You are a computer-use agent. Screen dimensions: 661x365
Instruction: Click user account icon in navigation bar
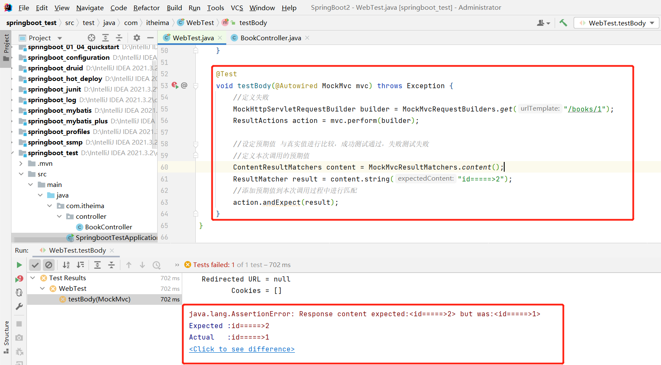(x=543, y=23)
